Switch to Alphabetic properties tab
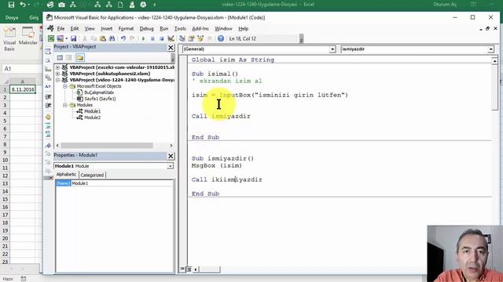 click(x=66, y=175)
